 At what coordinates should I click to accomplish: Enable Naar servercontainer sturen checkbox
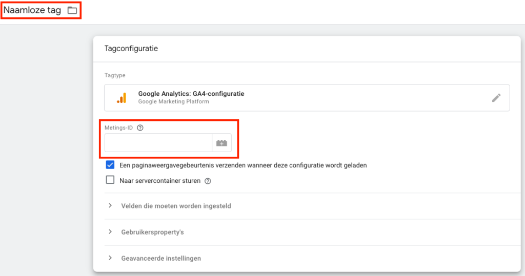click(x=110, y=180)
